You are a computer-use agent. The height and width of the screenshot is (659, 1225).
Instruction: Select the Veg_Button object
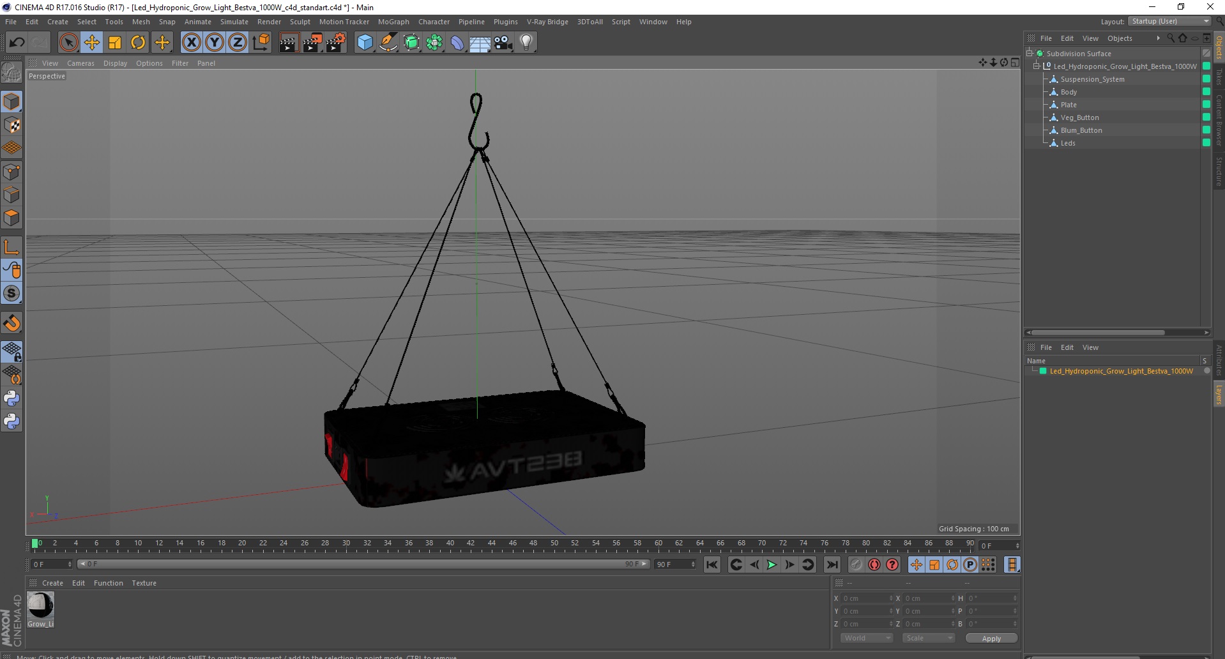point(1079,117)
